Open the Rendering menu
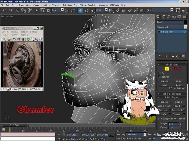 (92, 5)
